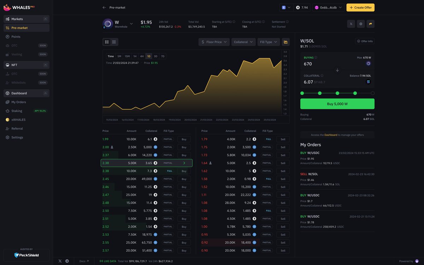Click the Telegram icon in the footer
This screenshot has height=265, width=424.
point(67,261)
